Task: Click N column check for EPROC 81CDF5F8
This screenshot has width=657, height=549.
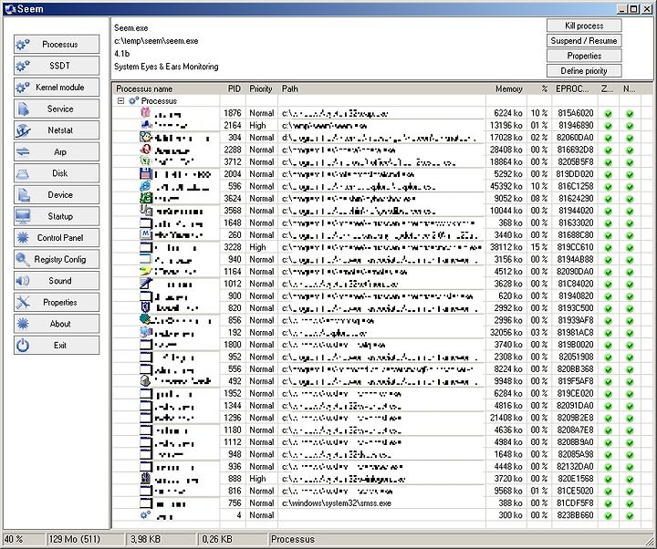Action: coord(630,503)
